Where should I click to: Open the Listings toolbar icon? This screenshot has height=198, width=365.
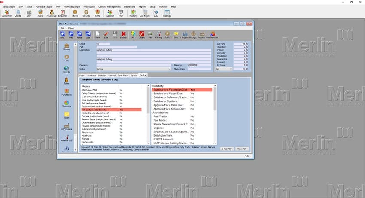pyautogui.click(x=167, y=13)
